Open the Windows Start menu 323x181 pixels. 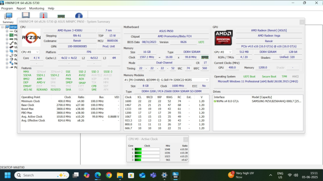[8, 175]
